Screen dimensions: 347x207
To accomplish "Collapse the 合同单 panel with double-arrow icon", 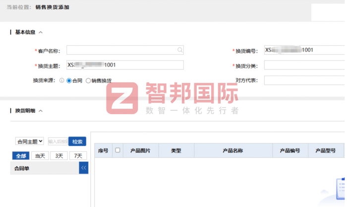I will click(83, 168).
